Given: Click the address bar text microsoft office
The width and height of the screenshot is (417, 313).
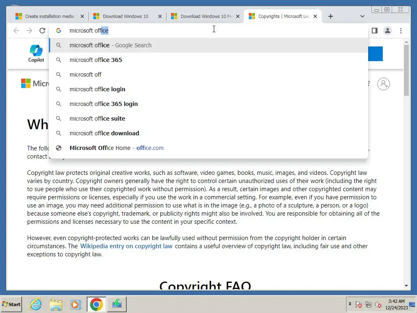Looking at the screenshot, I should point(89,31).
